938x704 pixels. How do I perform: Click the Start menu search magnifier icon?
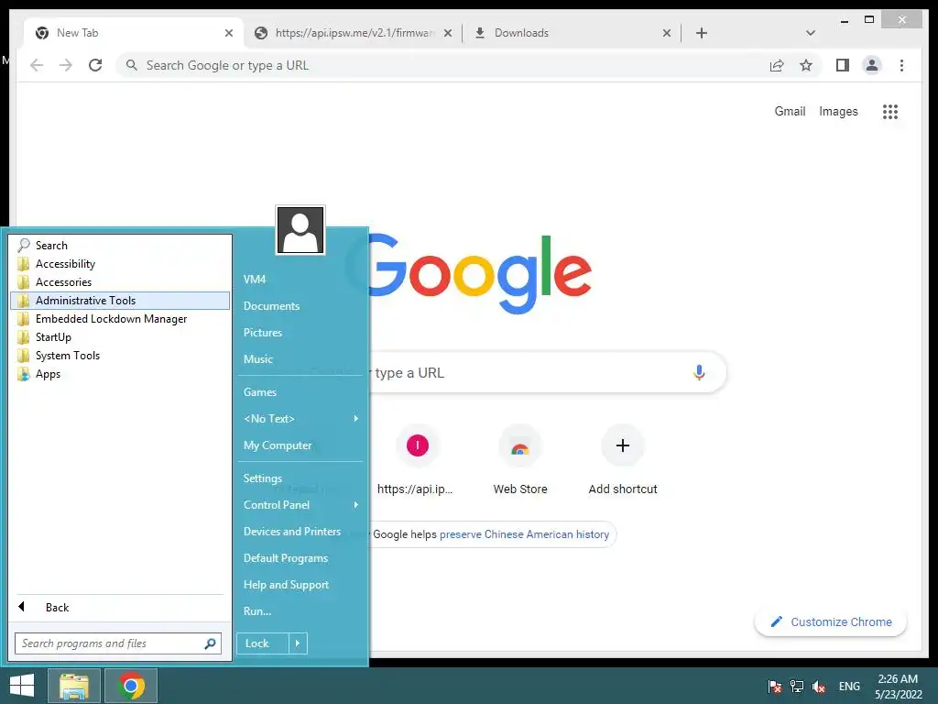pyautogui.click(x=210, y=643)
